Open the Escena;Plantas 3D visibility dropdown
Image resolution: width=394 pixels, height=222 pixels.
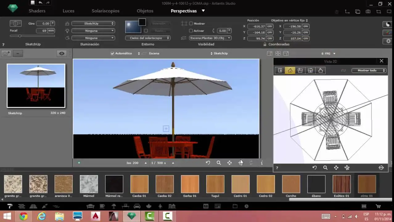point(210,38)
